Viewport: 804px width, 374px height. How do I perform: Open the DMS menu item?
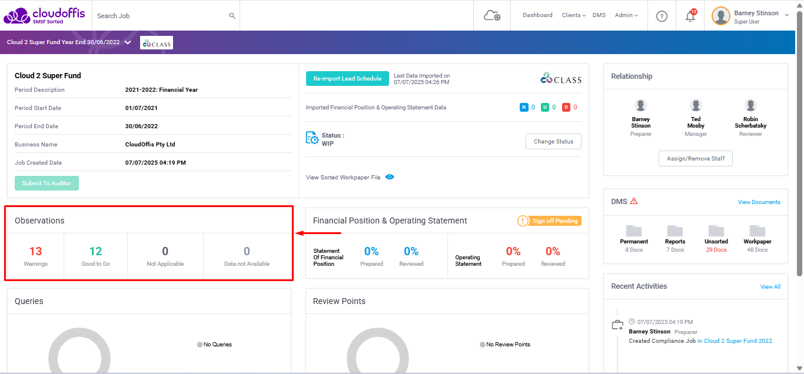click(x=599, y=15)
